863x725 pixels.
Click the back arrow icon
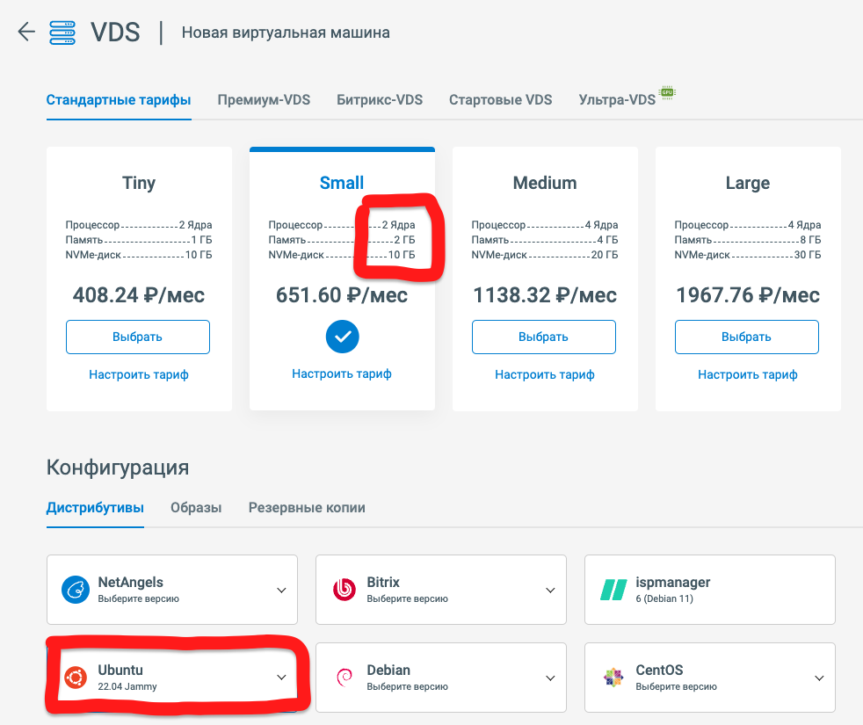pos(26,33)
